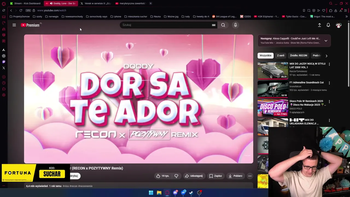Screen dimensions: 350x197
Task: Download the video with Pobierz
Action: coord(235,176)
